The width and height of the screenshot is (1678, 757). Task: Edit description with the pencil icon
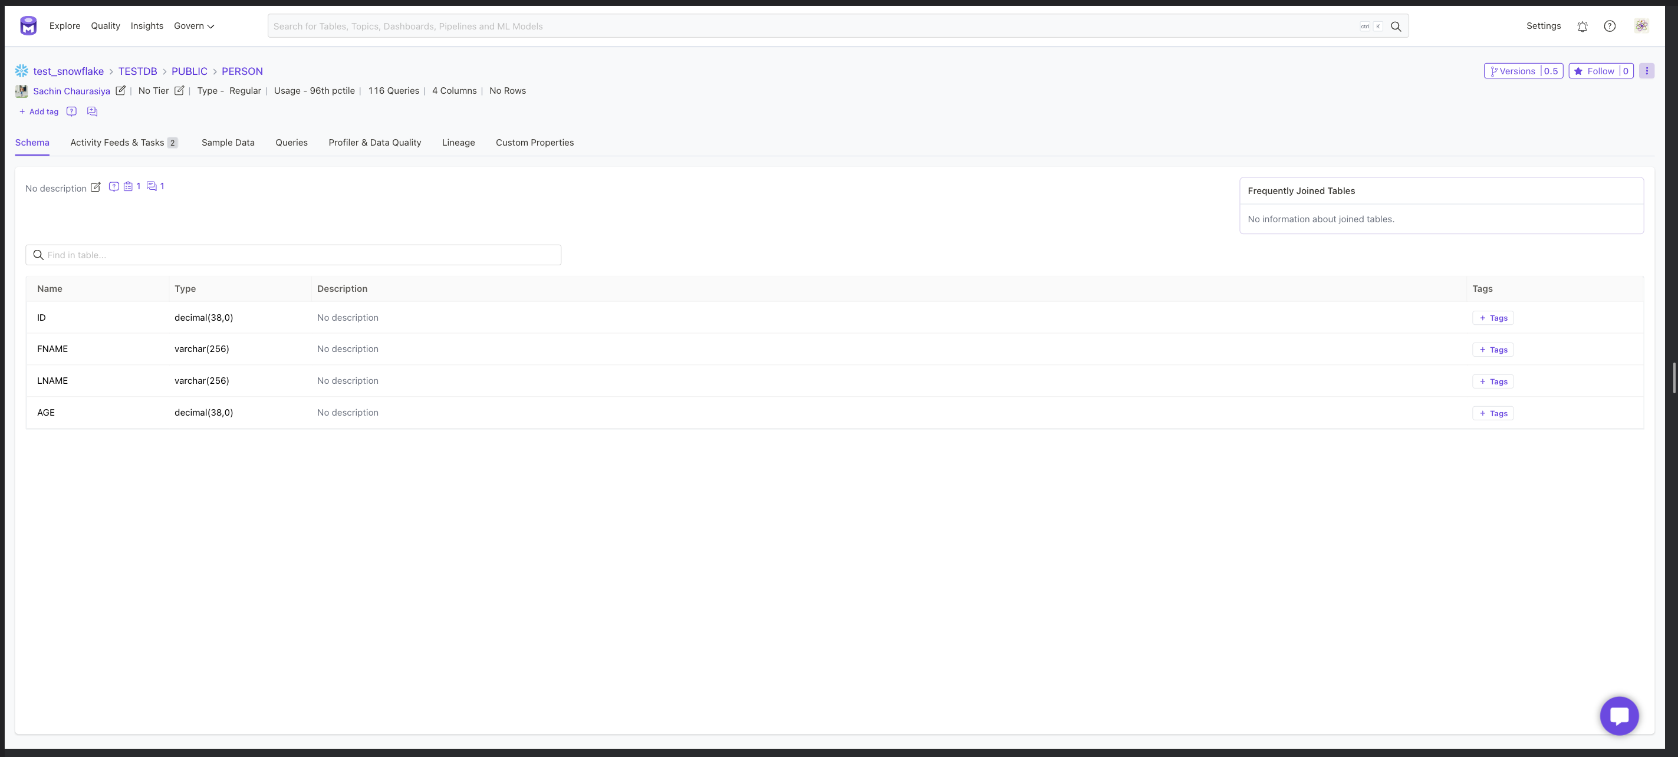click(x=97, y=187)
